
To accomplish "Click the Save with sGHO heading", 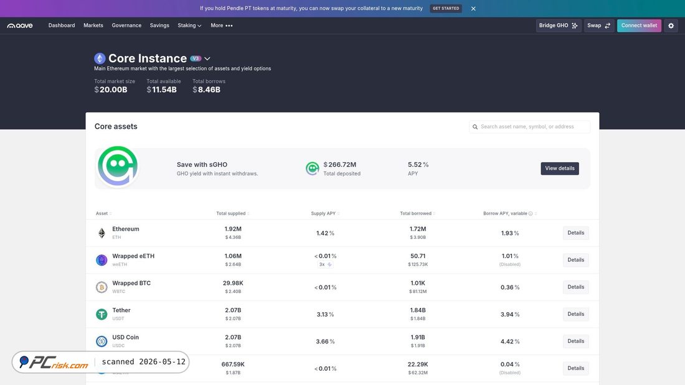I will 202,165.
